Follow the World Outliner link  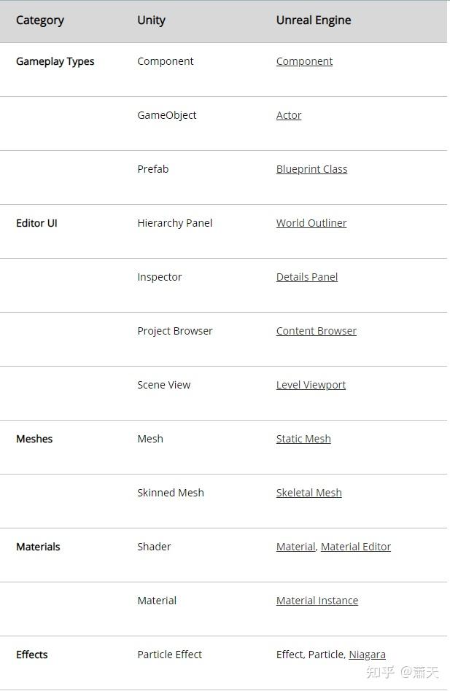[x=311, y=223]
